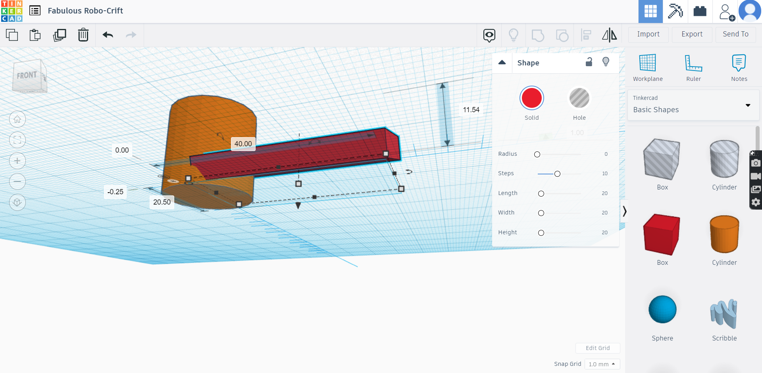Select the Mirror tool in the toolbar
This screenshot has width=762, height=373.
coord(609,35)
